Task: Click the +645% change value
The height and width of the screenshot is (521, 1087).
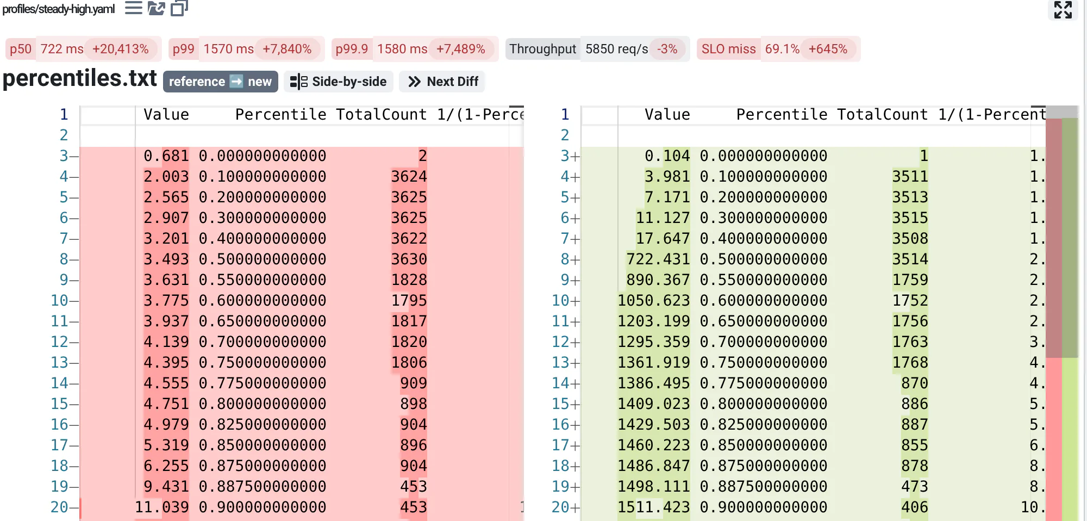Action: 828,49
